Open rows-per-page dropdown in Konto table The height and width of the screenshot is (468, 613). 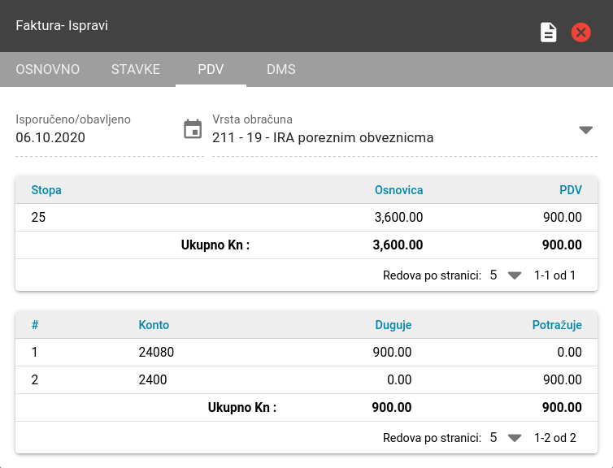[506, 438]
